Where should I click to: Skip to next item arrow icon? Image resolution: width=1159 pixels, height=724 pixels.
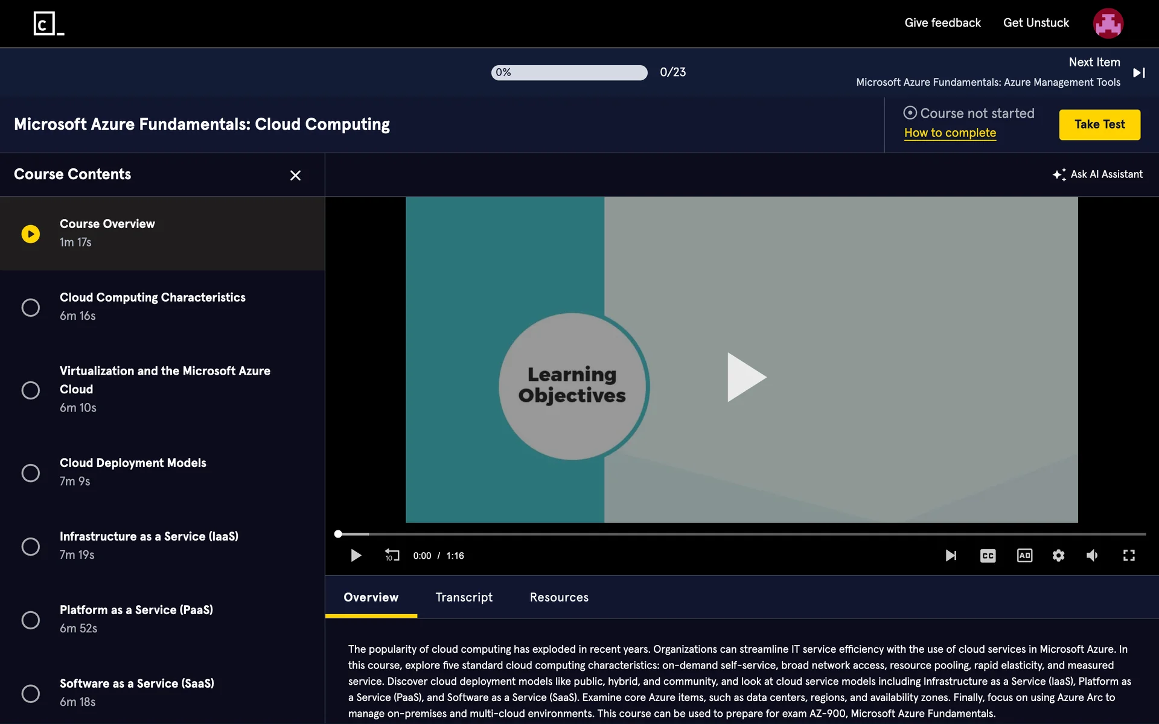point(1138,72)
